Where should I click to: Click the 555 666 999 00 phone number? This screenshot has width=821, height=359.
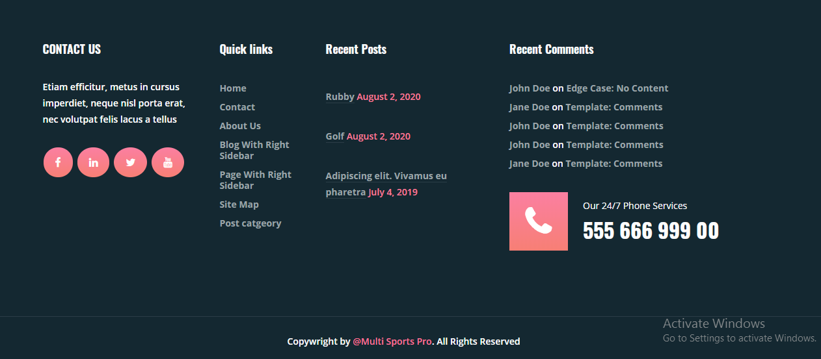tap(651, 231)
